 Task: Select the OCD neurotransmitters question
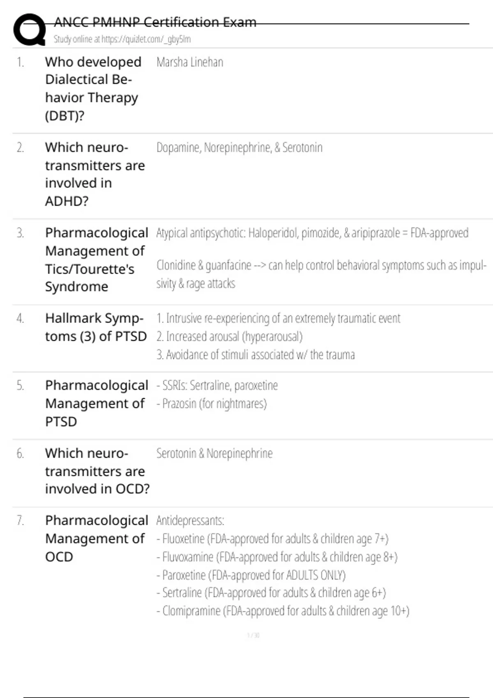(x=97, y=471)
